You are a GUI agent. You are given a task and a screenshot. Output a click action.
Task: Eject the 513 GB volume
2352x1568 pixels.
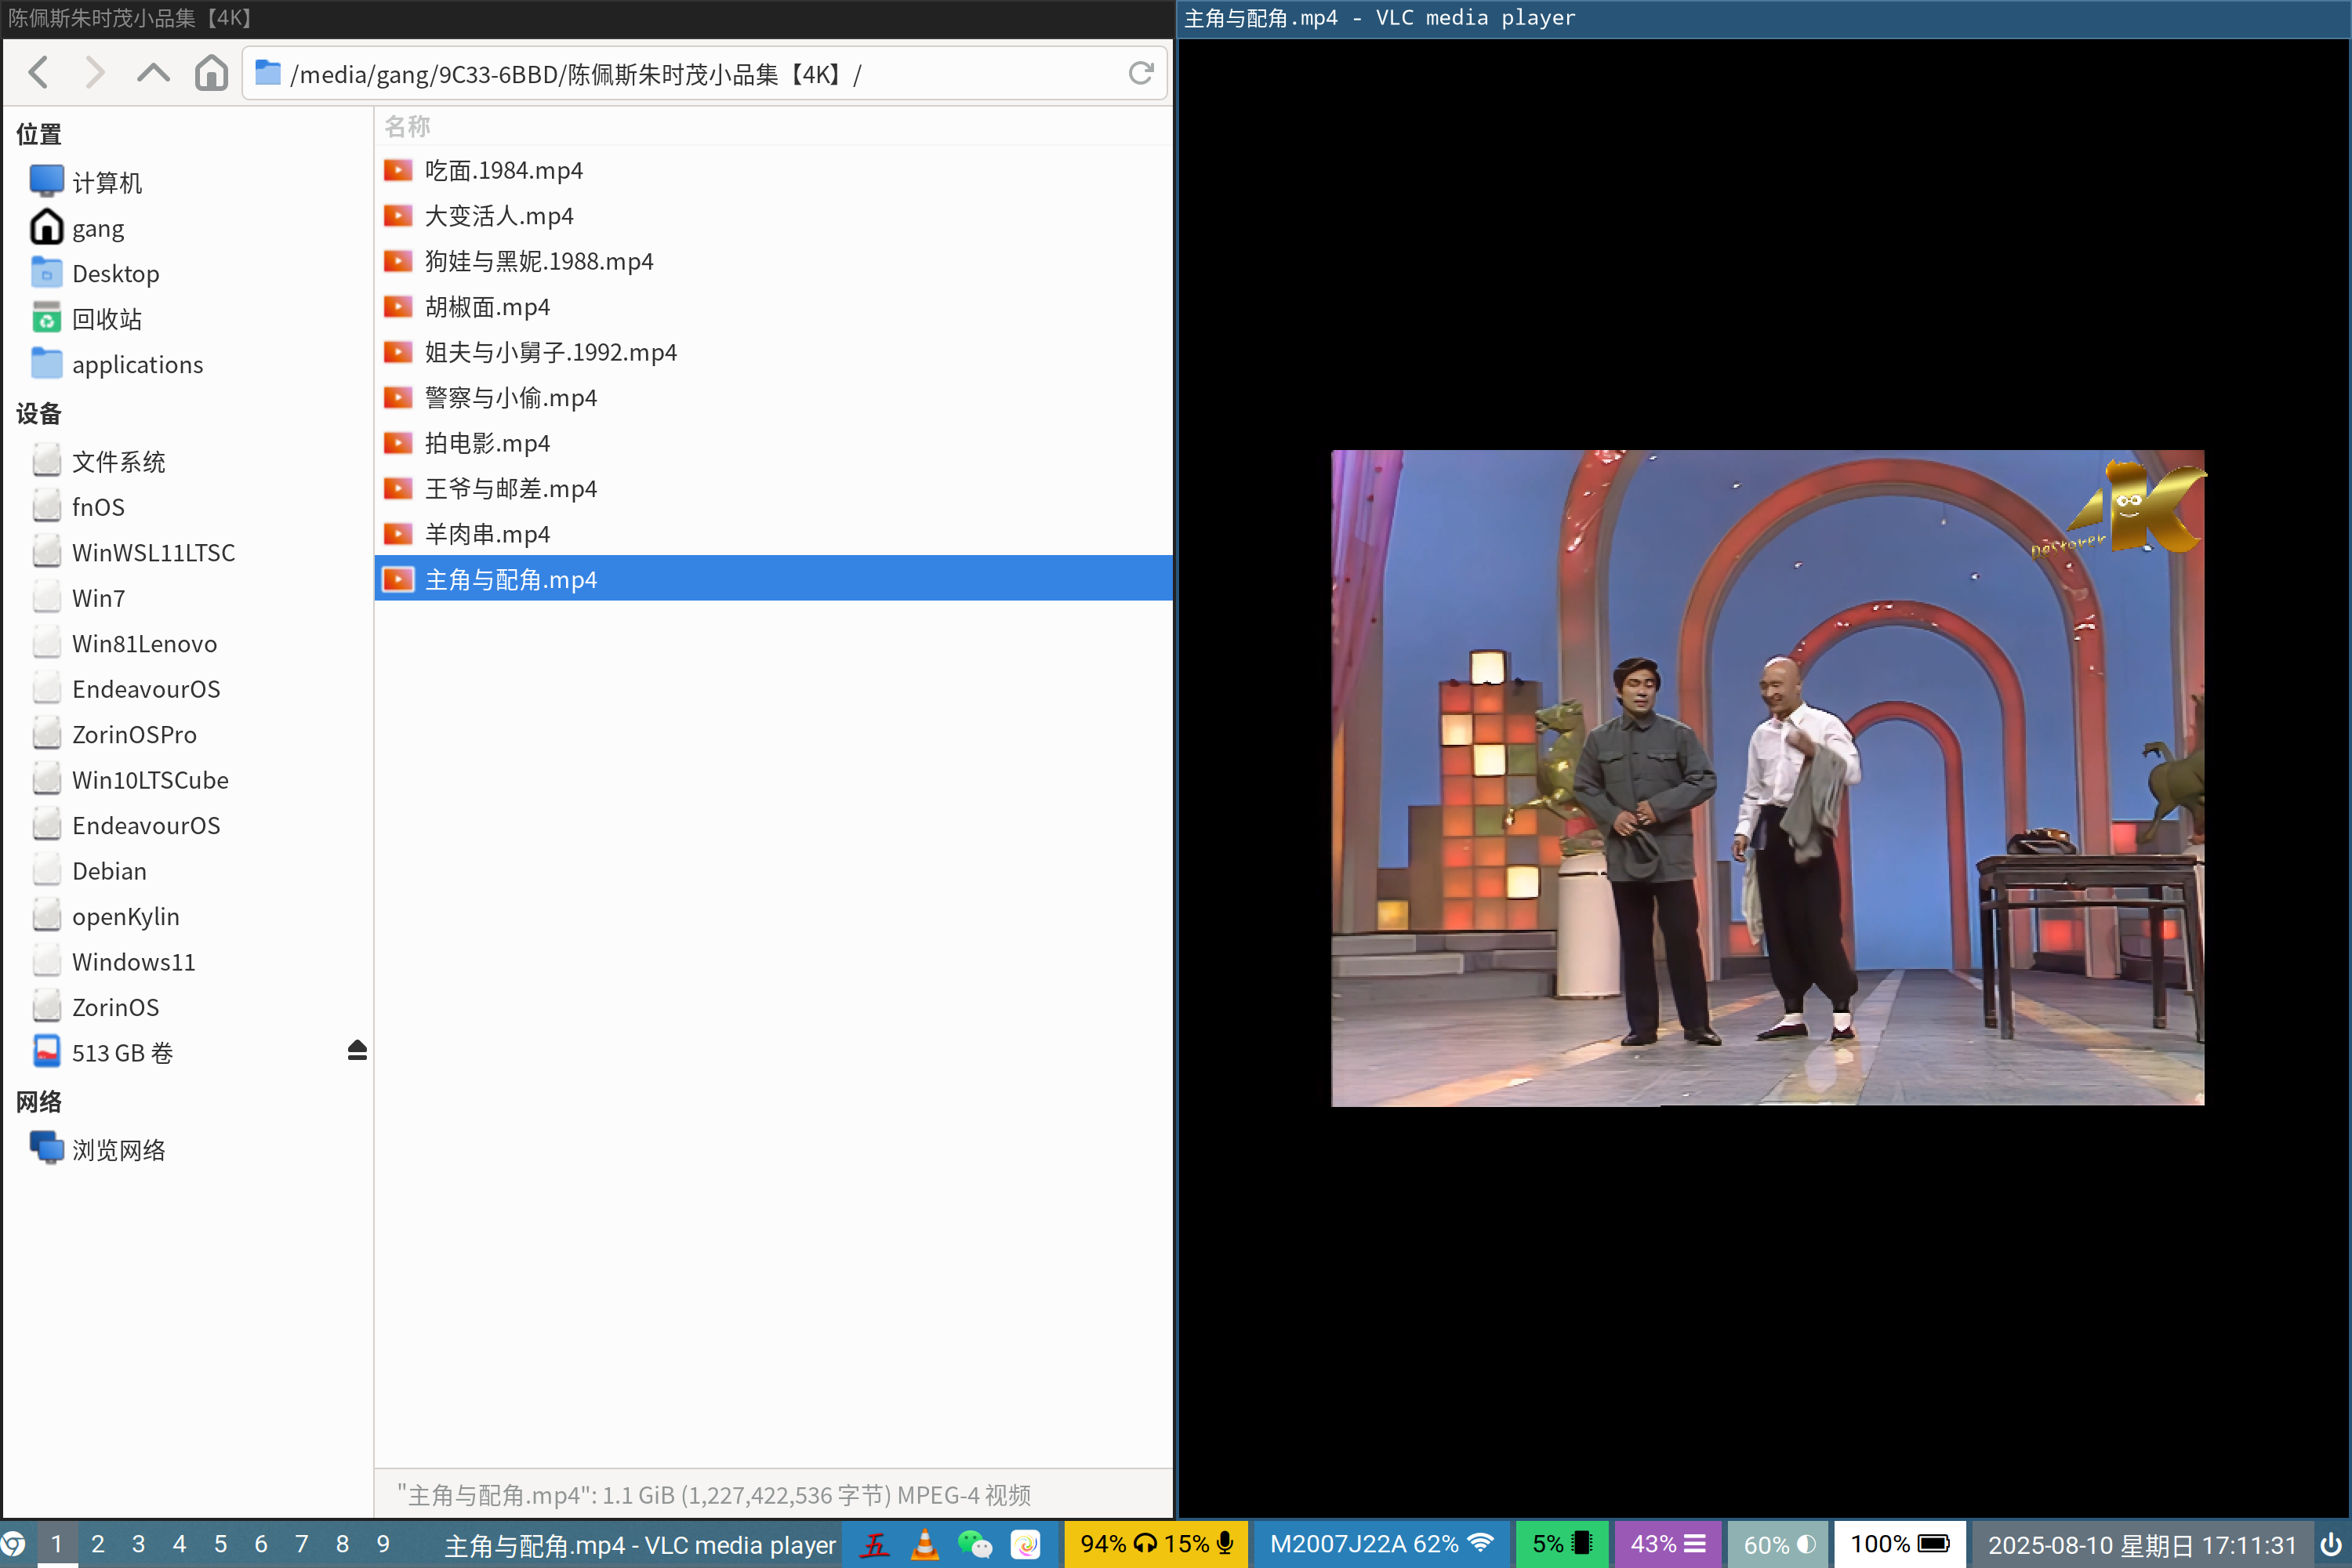point(357,1050)
